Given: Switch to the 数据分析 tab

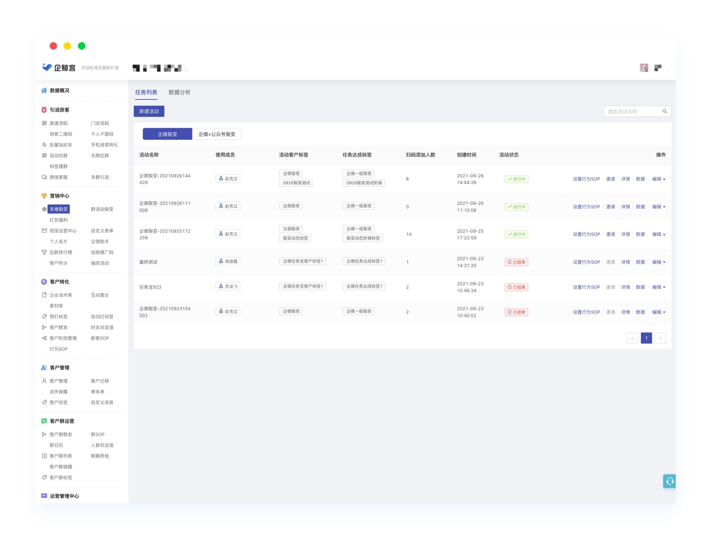Looking at the screenshot, I should click(x=179, y=92).
